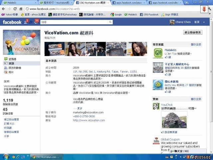Open the Google bookmark
Viewport: 213px width, 160px height.
(116, 15)
